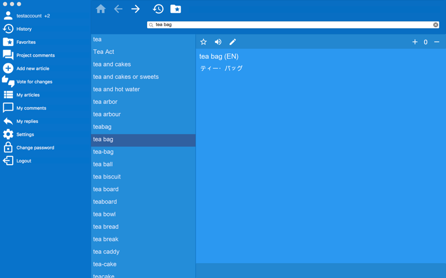The width and height of the screenshot is (446, 278).
Task: Select 'tea bowl' entry
Action: pyautogui.click(x=143, y=214)
